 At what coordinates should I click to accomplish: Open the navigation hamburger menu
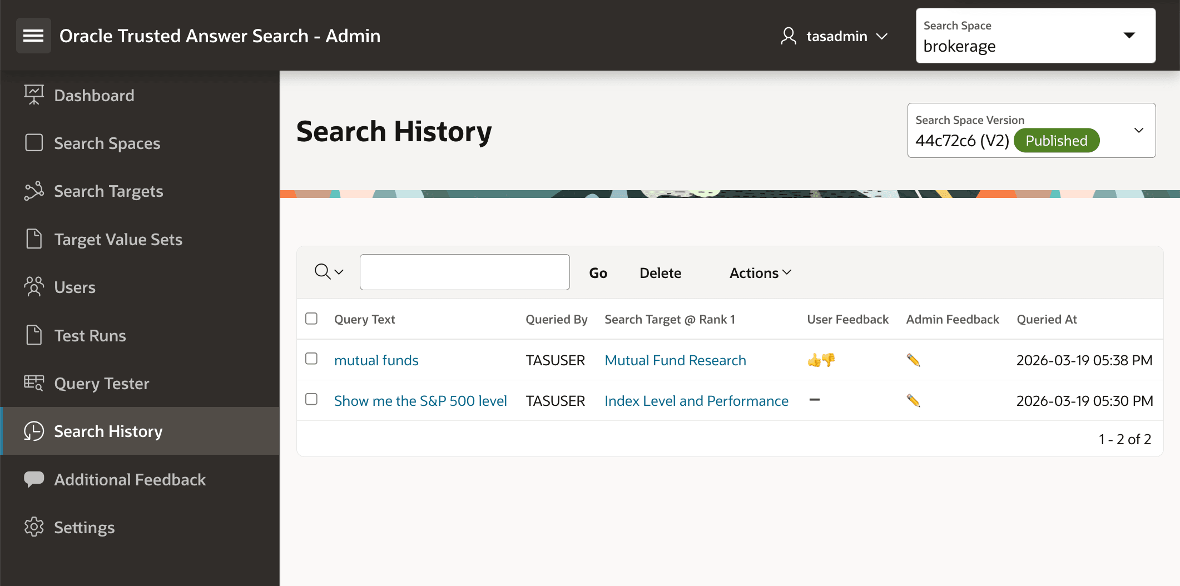tap(33, 35)
